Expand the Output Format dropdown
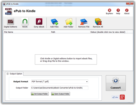The width and height of the screenshot is (136, 105). 60,82
